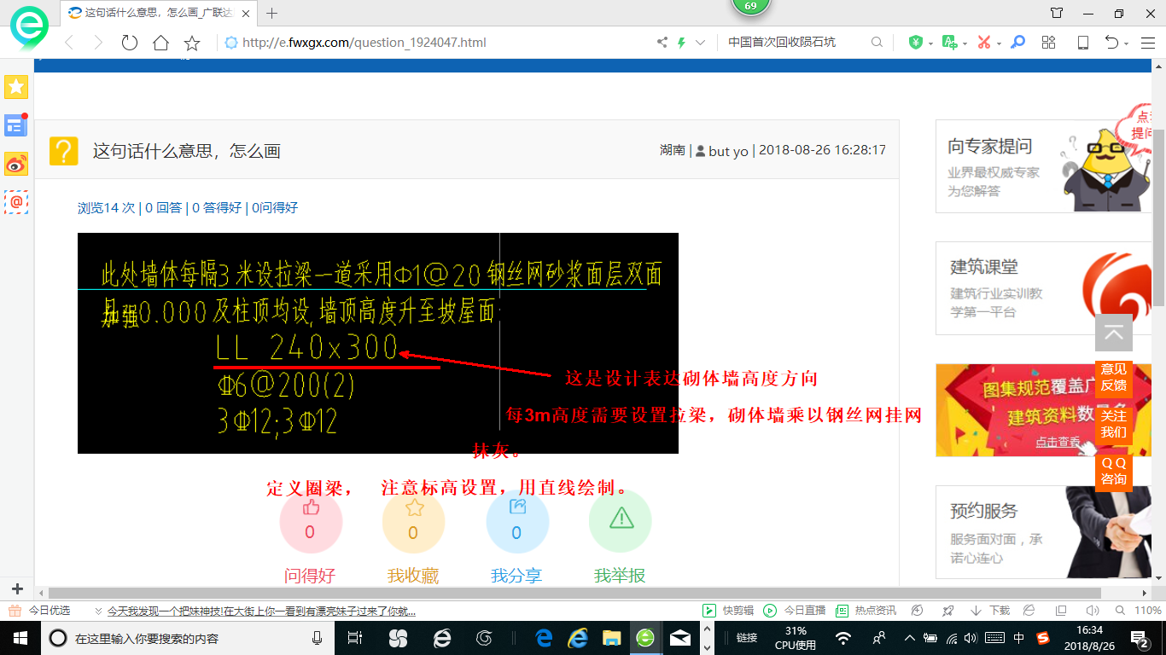Open the browser hamburger menu
The width and height of the screenshot is (1166, 655).
[x=1146, y=42]
